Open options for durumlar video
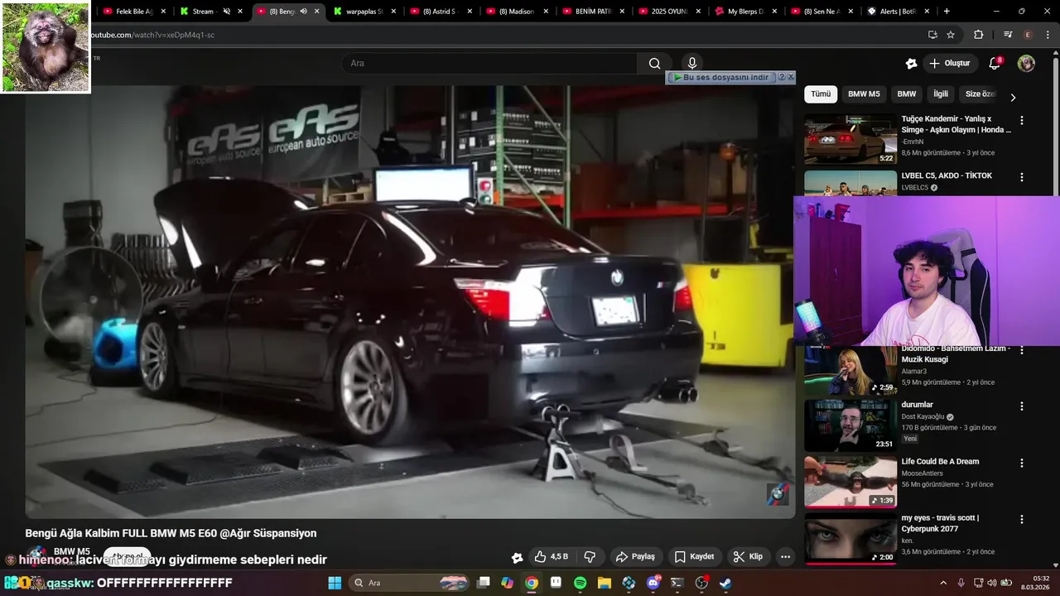1060x596 pixels. 1021,406
